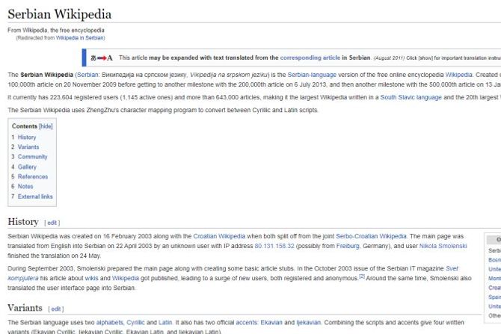
Task: Open the Wikipedia link in History section
Action: [x=126, y=278]
